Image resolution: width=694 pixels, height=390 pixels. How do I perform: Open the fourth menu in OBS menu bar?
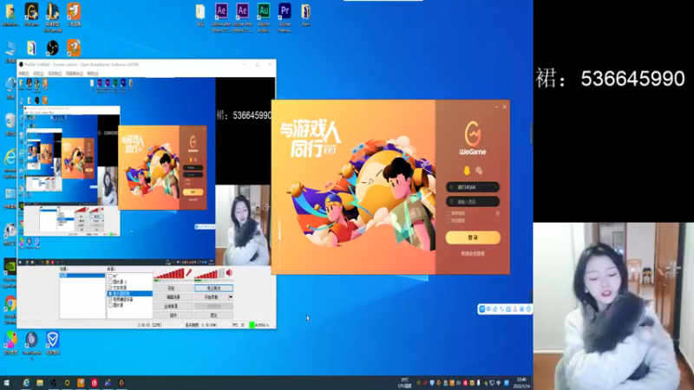[74, 74]
